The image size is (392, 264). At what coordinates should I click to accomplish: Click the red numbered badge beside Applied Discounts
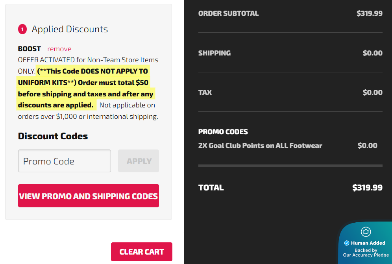[x=22, y=29]
